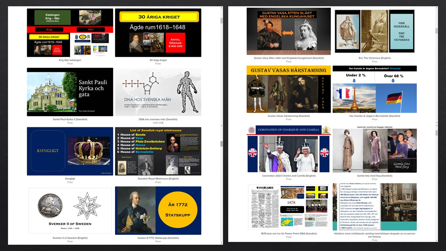Viewport: 446px width, 251px height.
Task: Click the 'Free' label under Coronation 2023 Charles and Camilla
Action: point(289,179)
